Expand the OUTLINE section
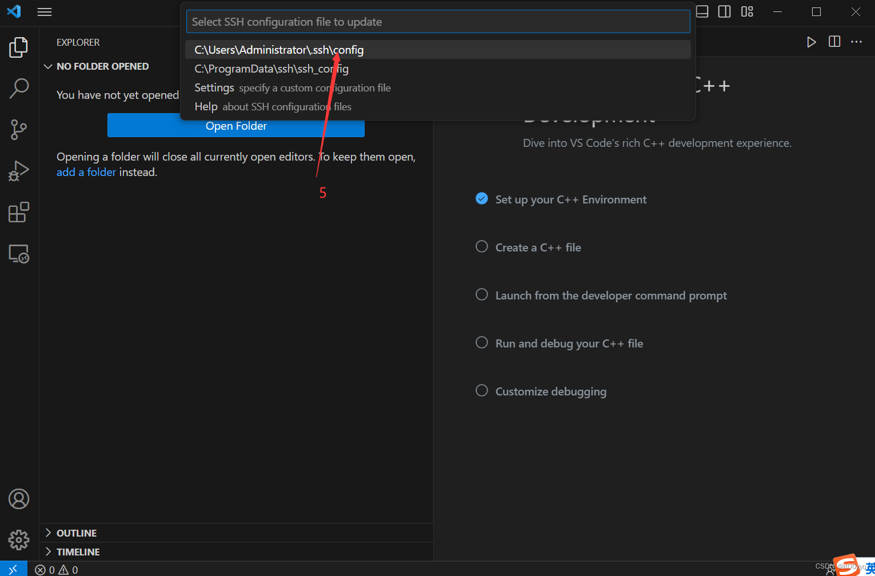 236,533
